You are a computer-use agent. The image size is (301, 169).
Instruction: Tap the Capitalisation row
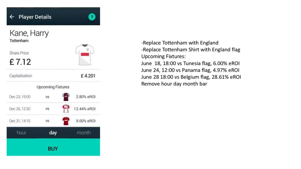click(53, 76)
